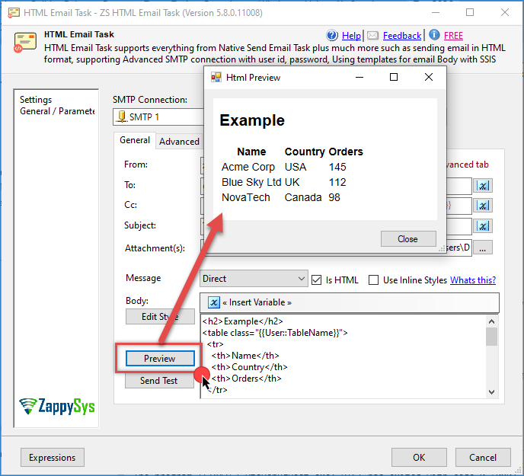
Task: Uncheck the Is HTML checkbox
Action: coord(317,280)
